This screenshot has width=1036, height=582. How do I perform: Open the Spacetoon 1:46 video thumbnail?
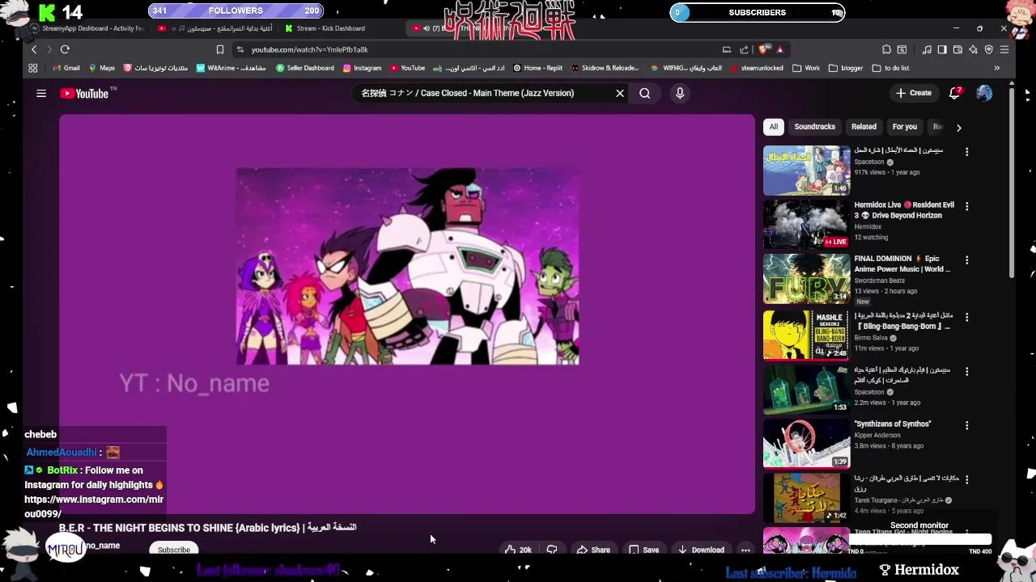click(x=806, y=171)
